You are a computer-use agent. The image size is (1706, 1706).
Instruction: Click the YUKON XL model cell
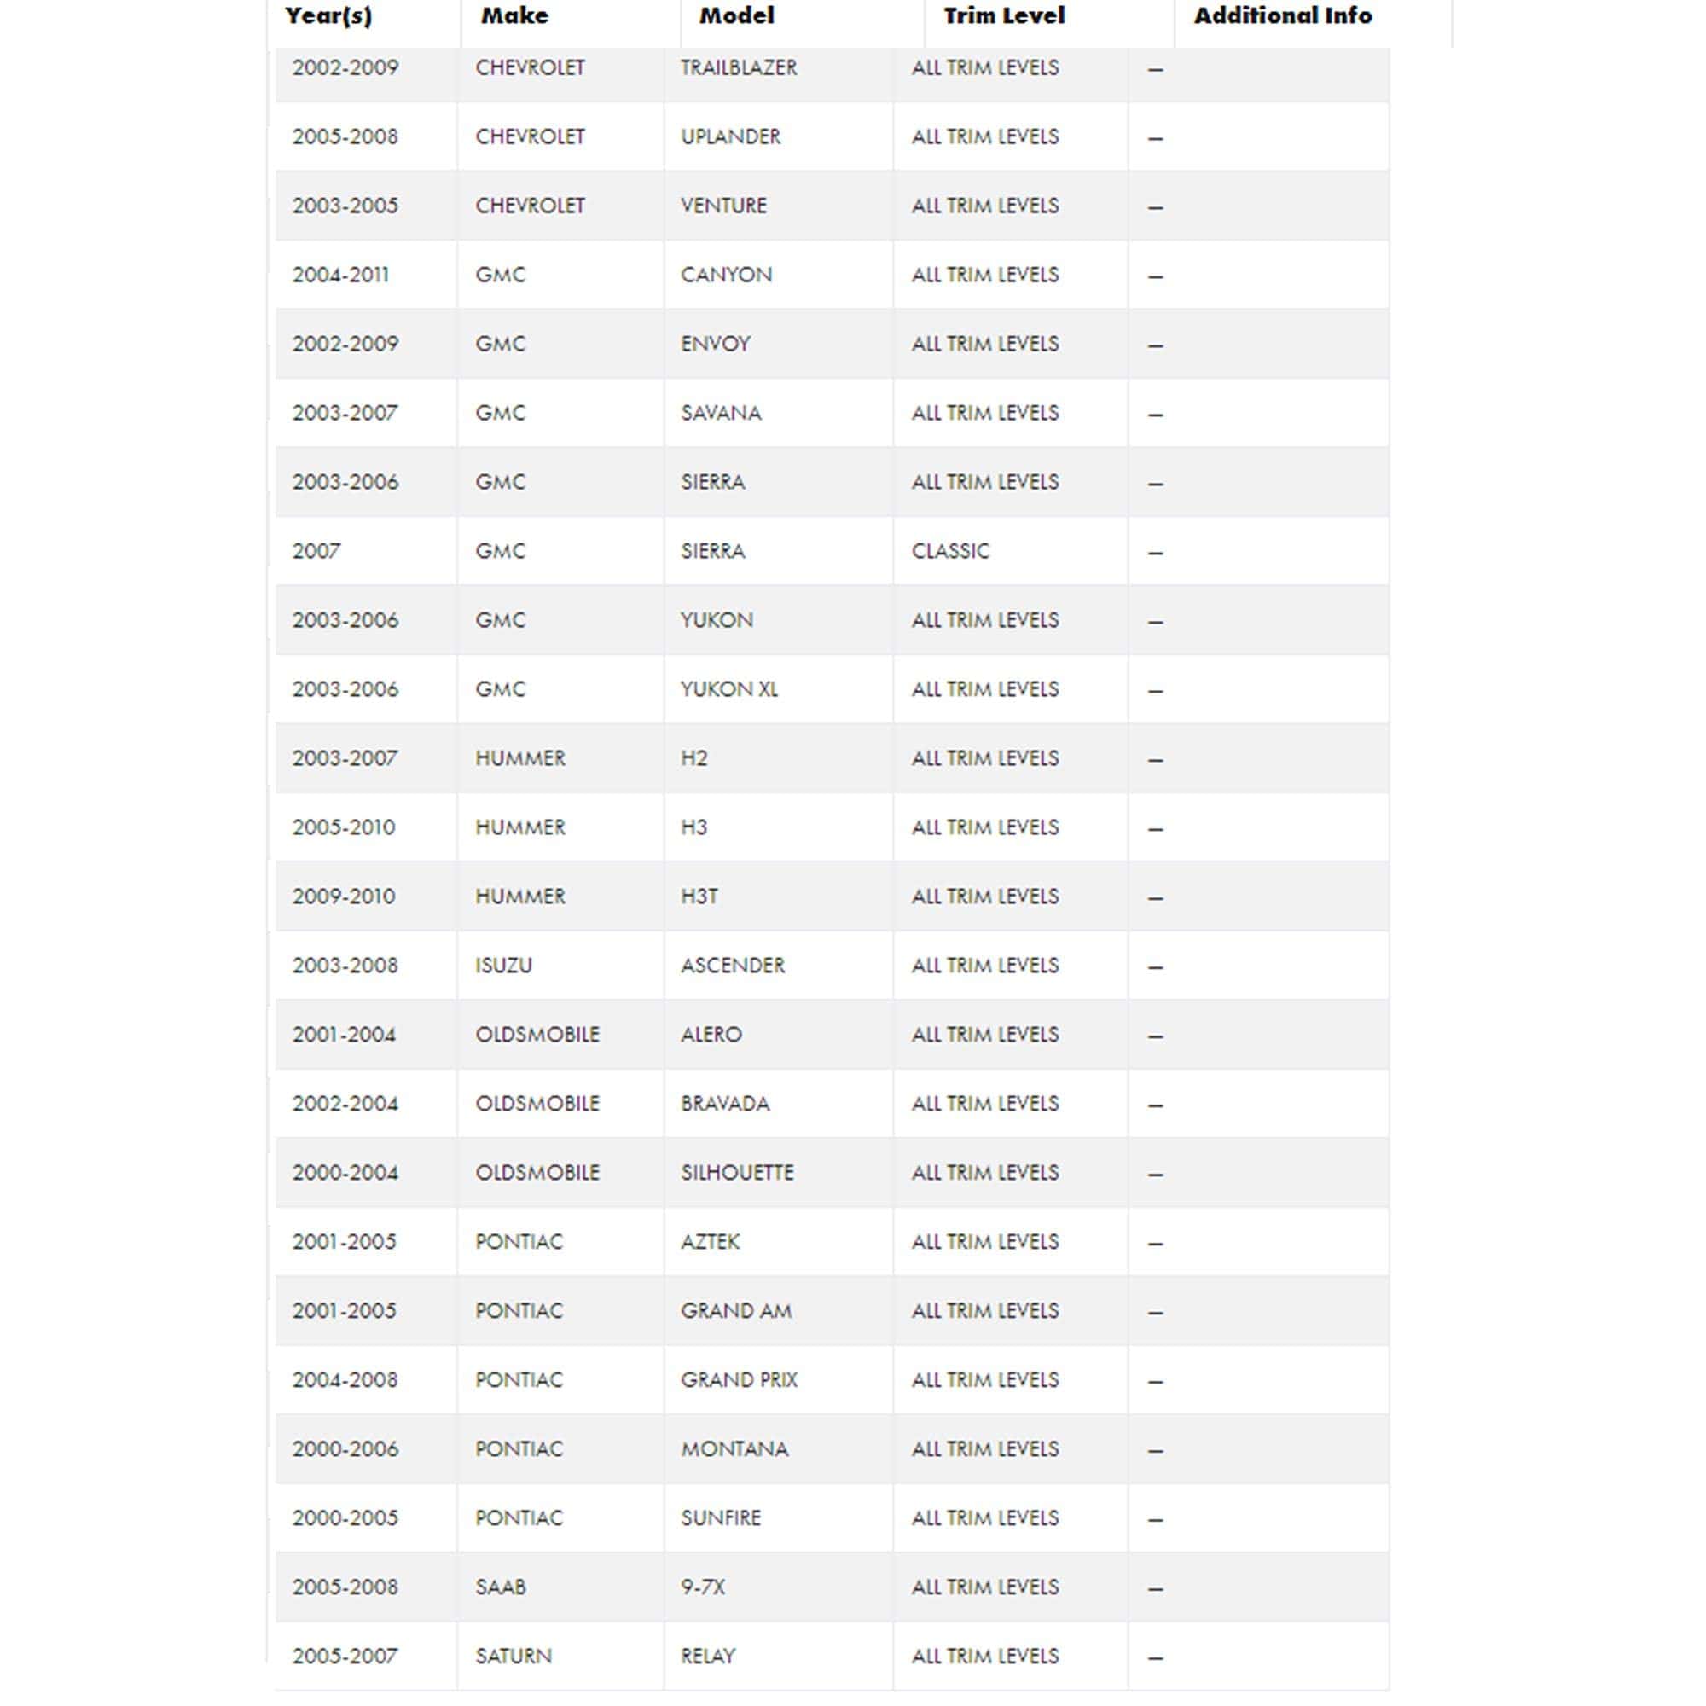(x=728, y=688)
